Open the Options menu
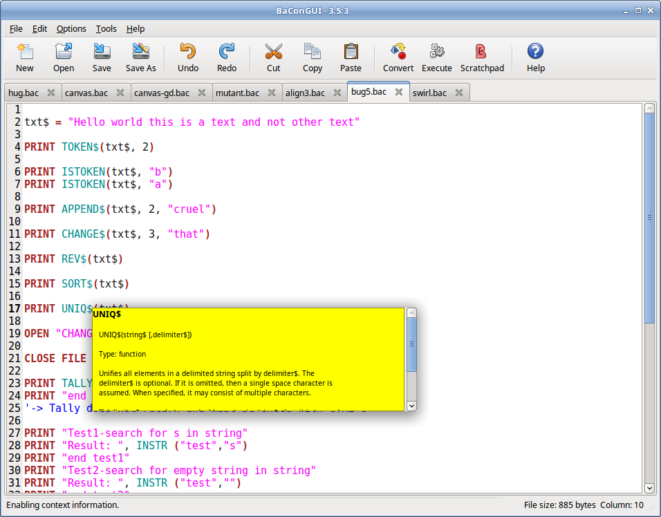The width and height of the screenshot is (661, 517). (x=71, y=28)
